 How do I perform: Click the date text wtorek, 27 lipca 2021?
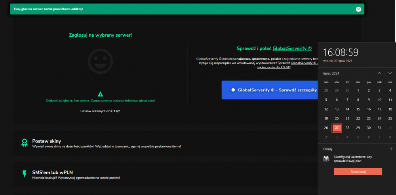coord(338,61)
